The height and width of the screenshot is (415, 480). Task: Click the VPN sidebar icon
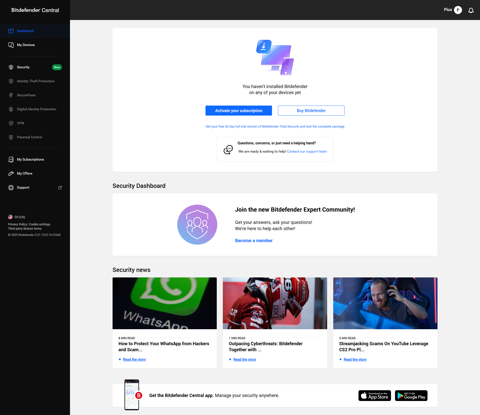11,123
